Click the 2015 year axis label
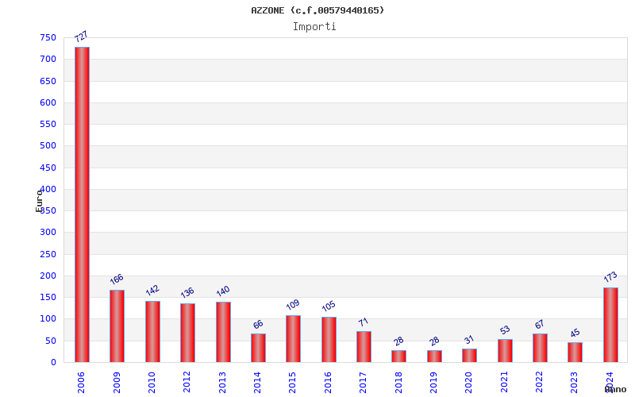The height and width of the screenshot is (397, 635). pos(292,383)
